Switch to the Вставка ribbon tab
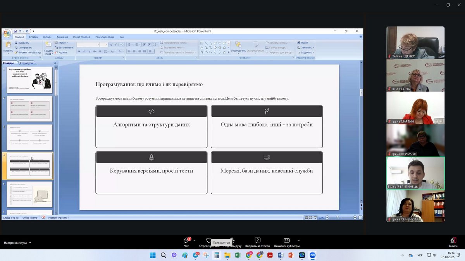This screenshot has width=465, height=261. click(x=33, y=37)
